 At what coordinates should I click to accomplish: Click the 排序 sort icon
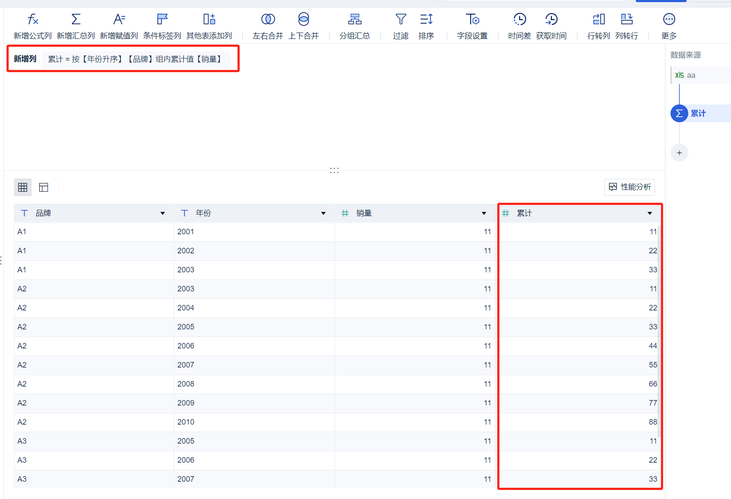(426, 19)
